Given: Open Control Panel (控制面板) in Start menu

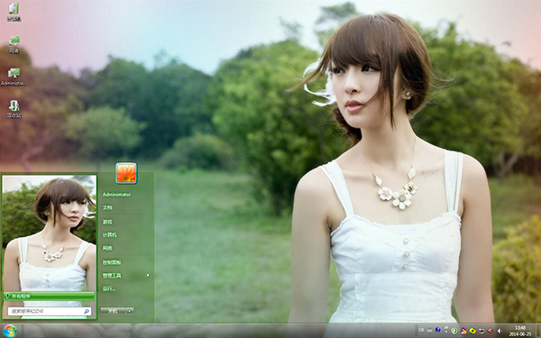Looking at the screenshot, I should [x=112, y=262].
